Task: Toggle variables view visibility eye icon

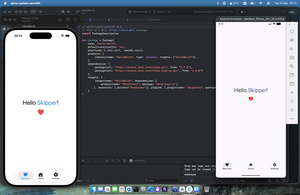Action: [x=88, y=181]
